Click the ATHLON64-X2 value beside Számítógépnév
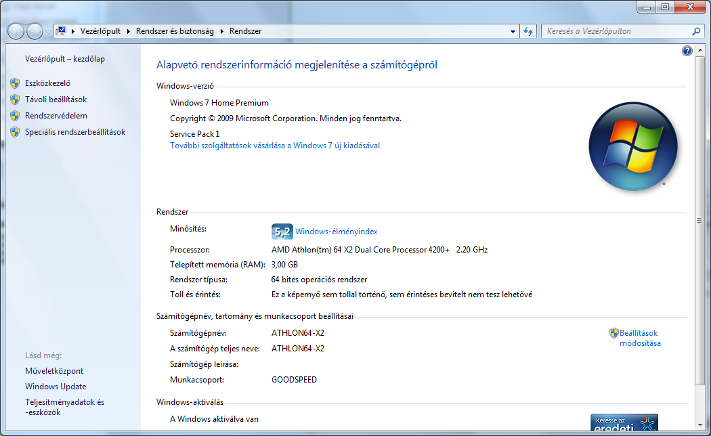This screenshot has height=436, width=711. (298, 333)
